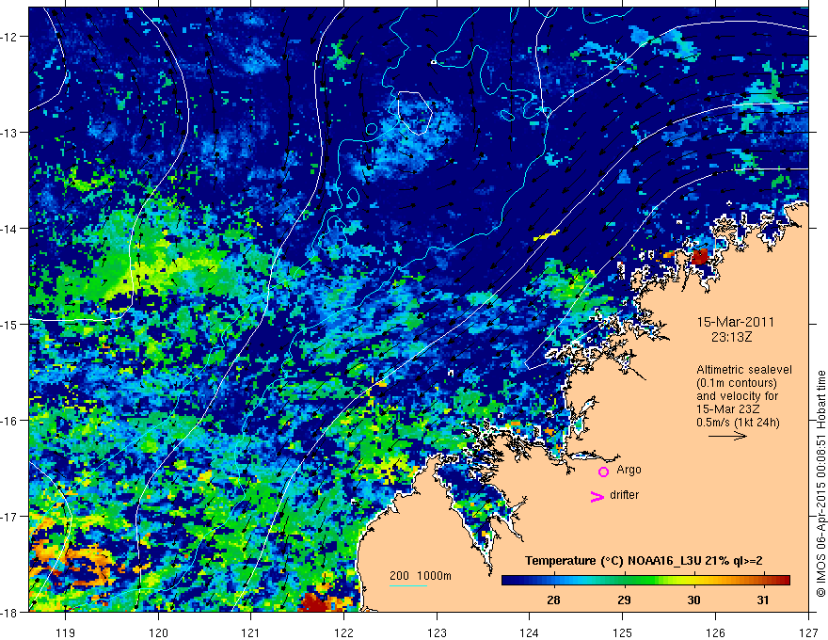Click the 'Altimetric sealevel' text
This screenshot has height=640, width=828.
[744, 370]
